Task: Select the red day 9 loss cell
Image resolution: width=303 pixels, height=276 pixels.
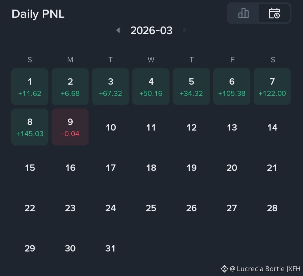Action: click(x=70, y=127)
